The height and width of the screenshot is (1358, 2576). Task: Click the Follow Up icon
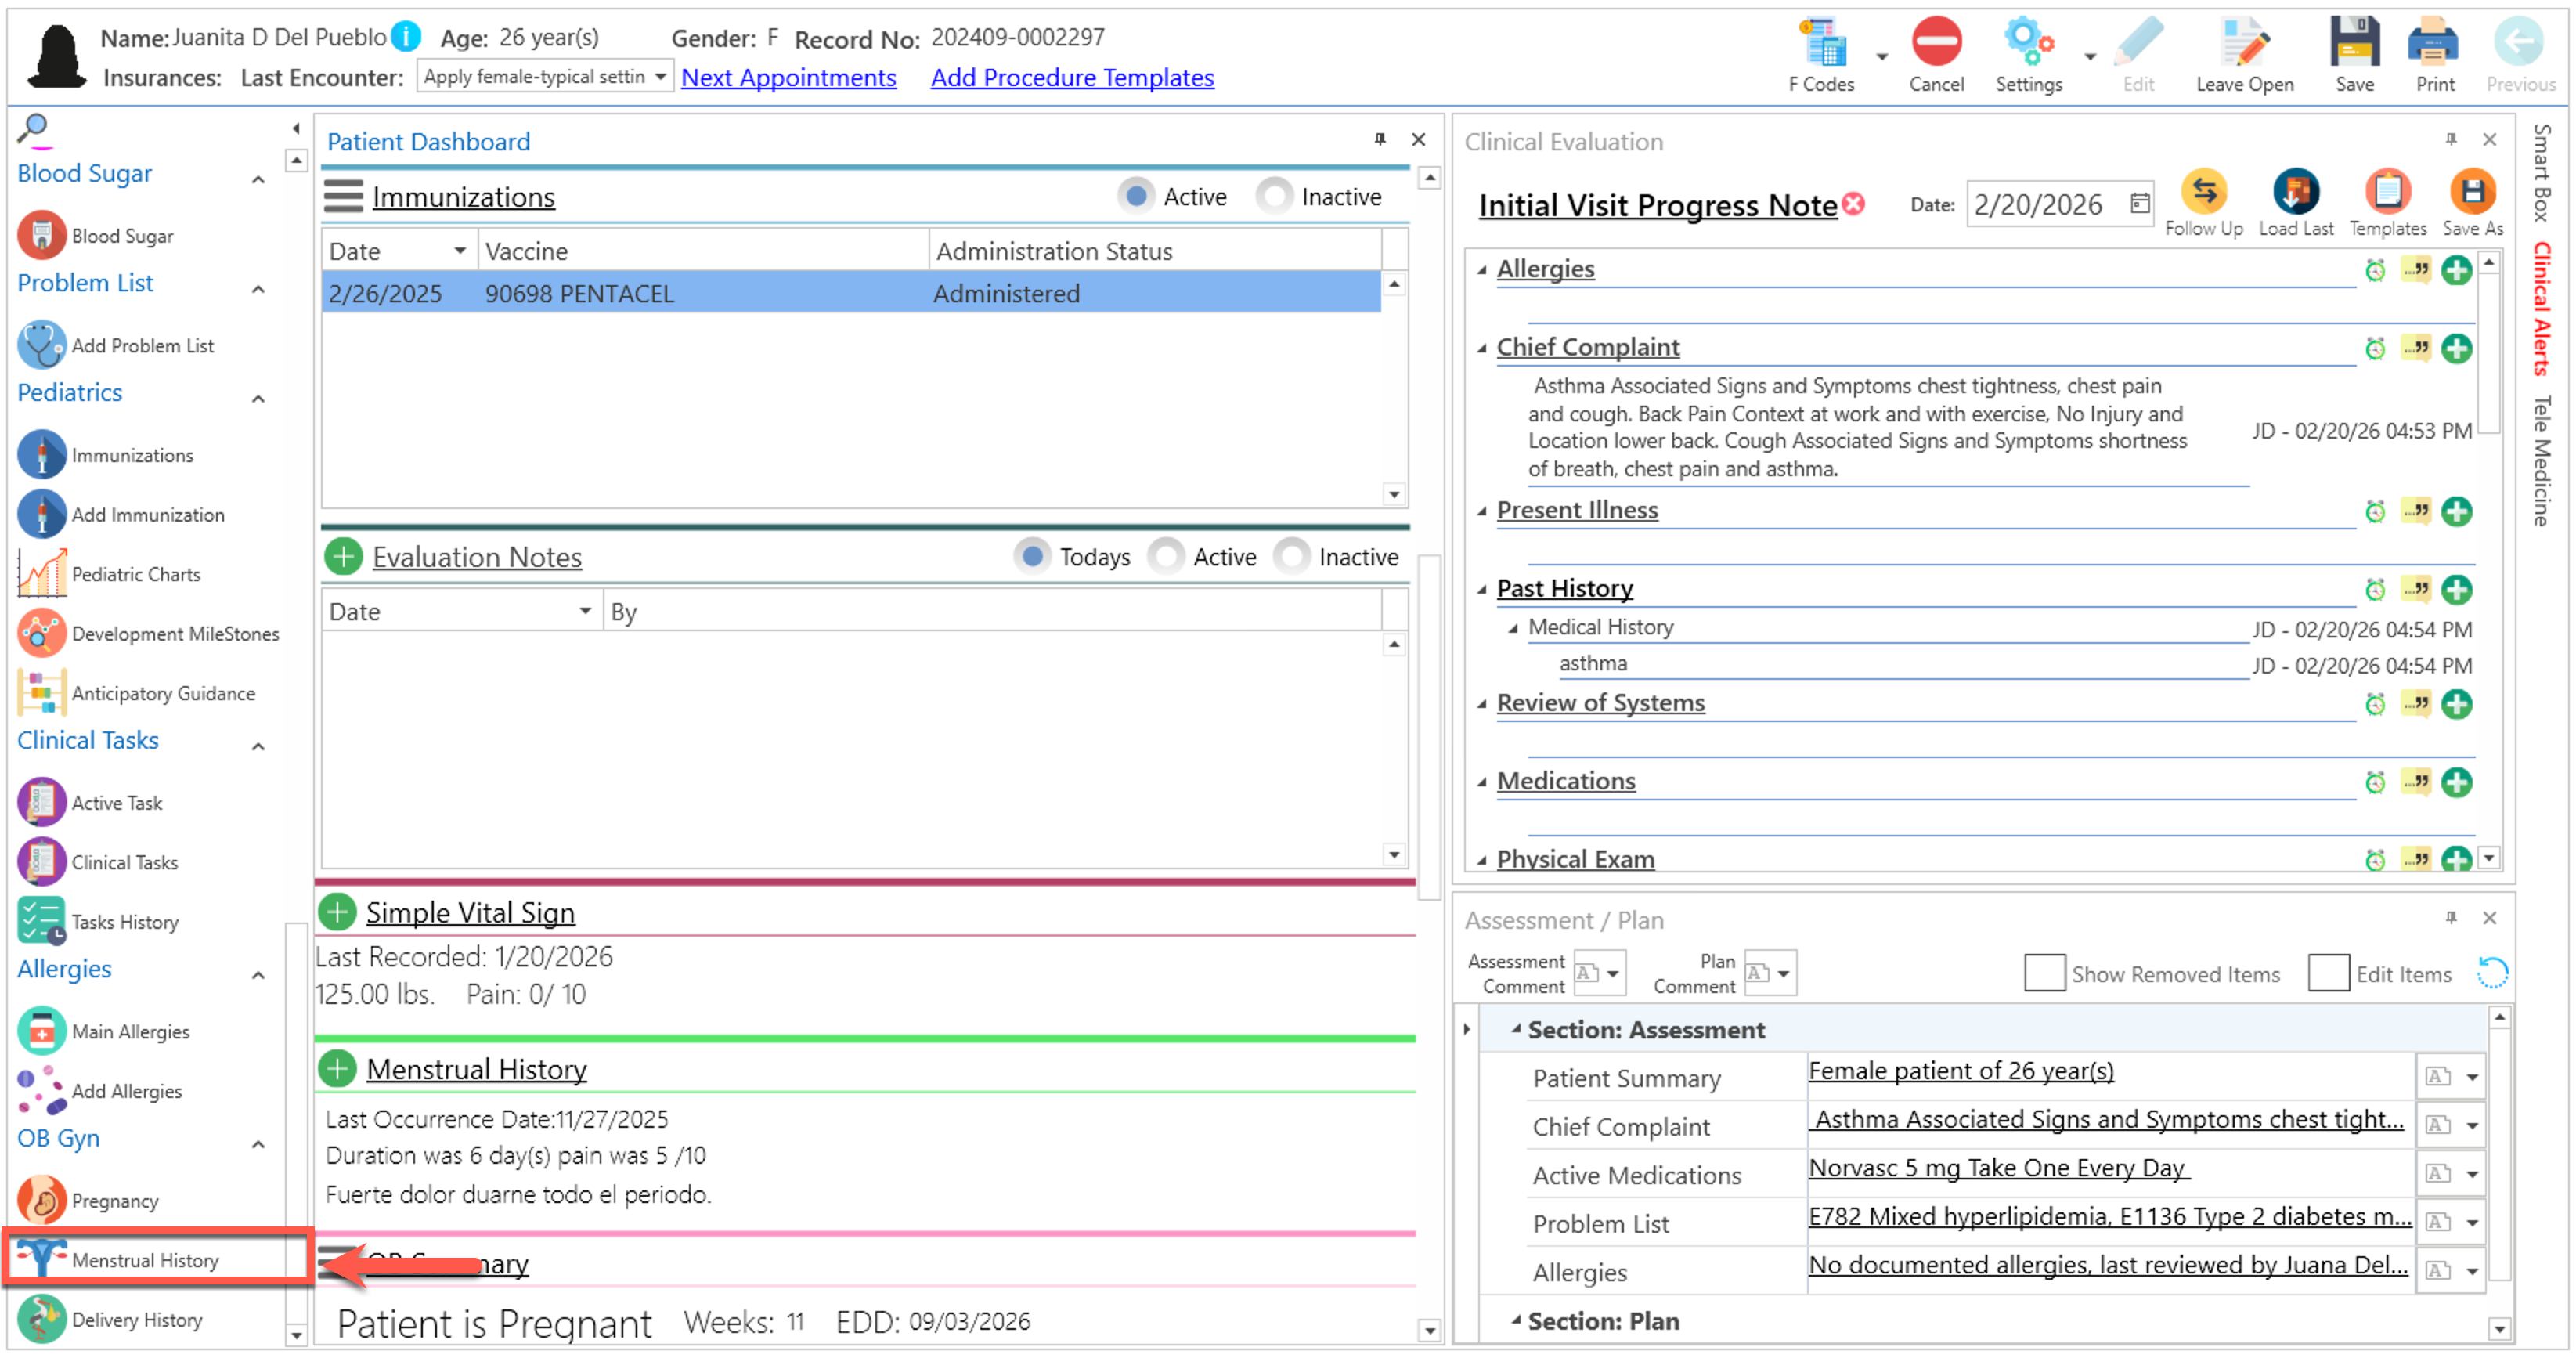click(2203, 193)
